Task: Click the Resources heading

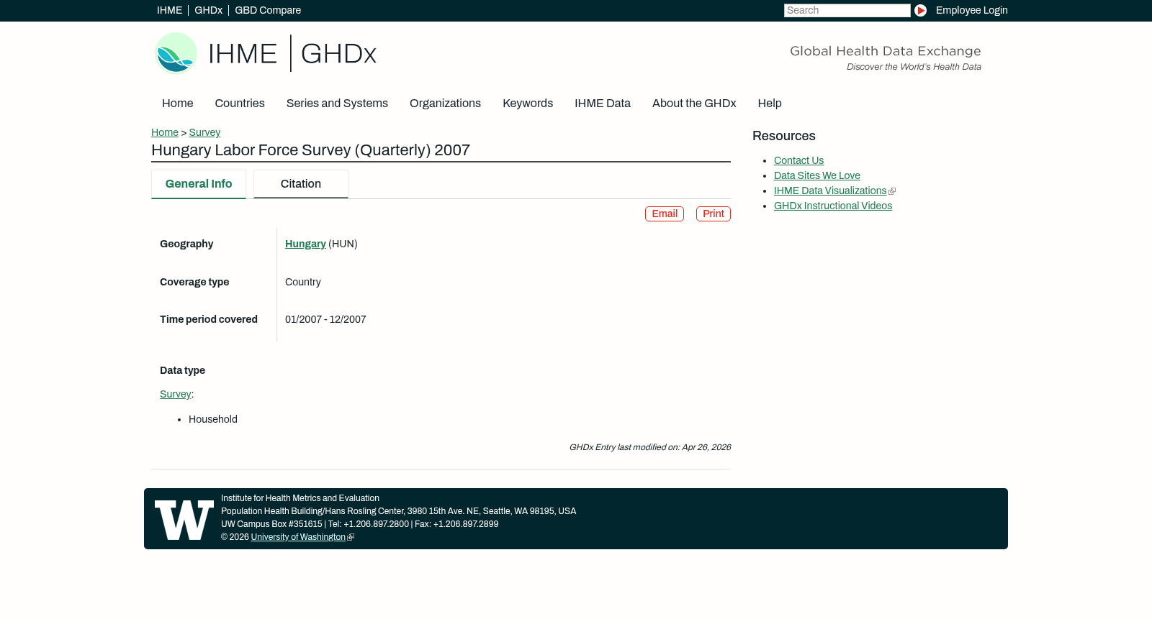Action: point(784,137)
